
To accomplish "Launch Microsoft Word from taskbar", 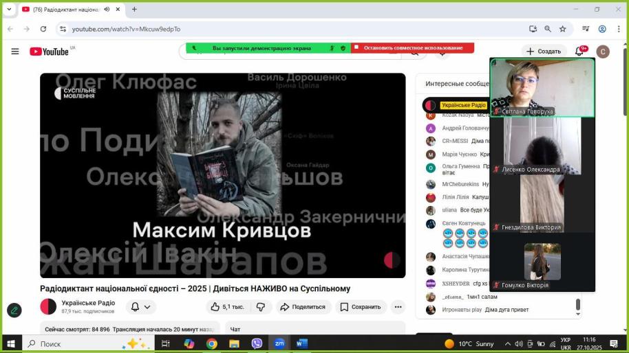I will 301,343.
